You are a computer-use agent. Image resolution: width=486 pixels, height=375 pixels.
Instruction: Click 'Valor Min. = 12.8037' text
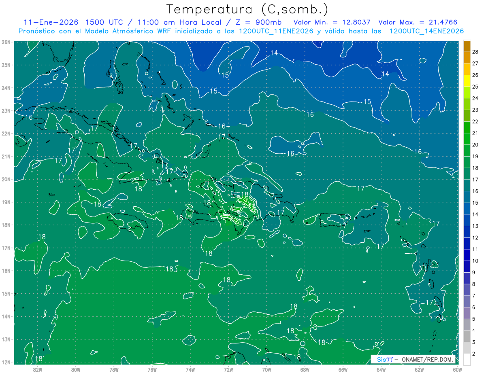[x=332, y=22]
